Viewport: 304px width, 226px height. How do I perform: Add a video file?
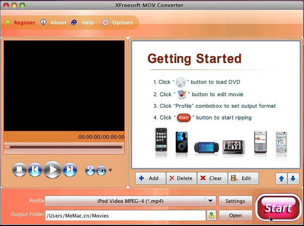point(150,178)
